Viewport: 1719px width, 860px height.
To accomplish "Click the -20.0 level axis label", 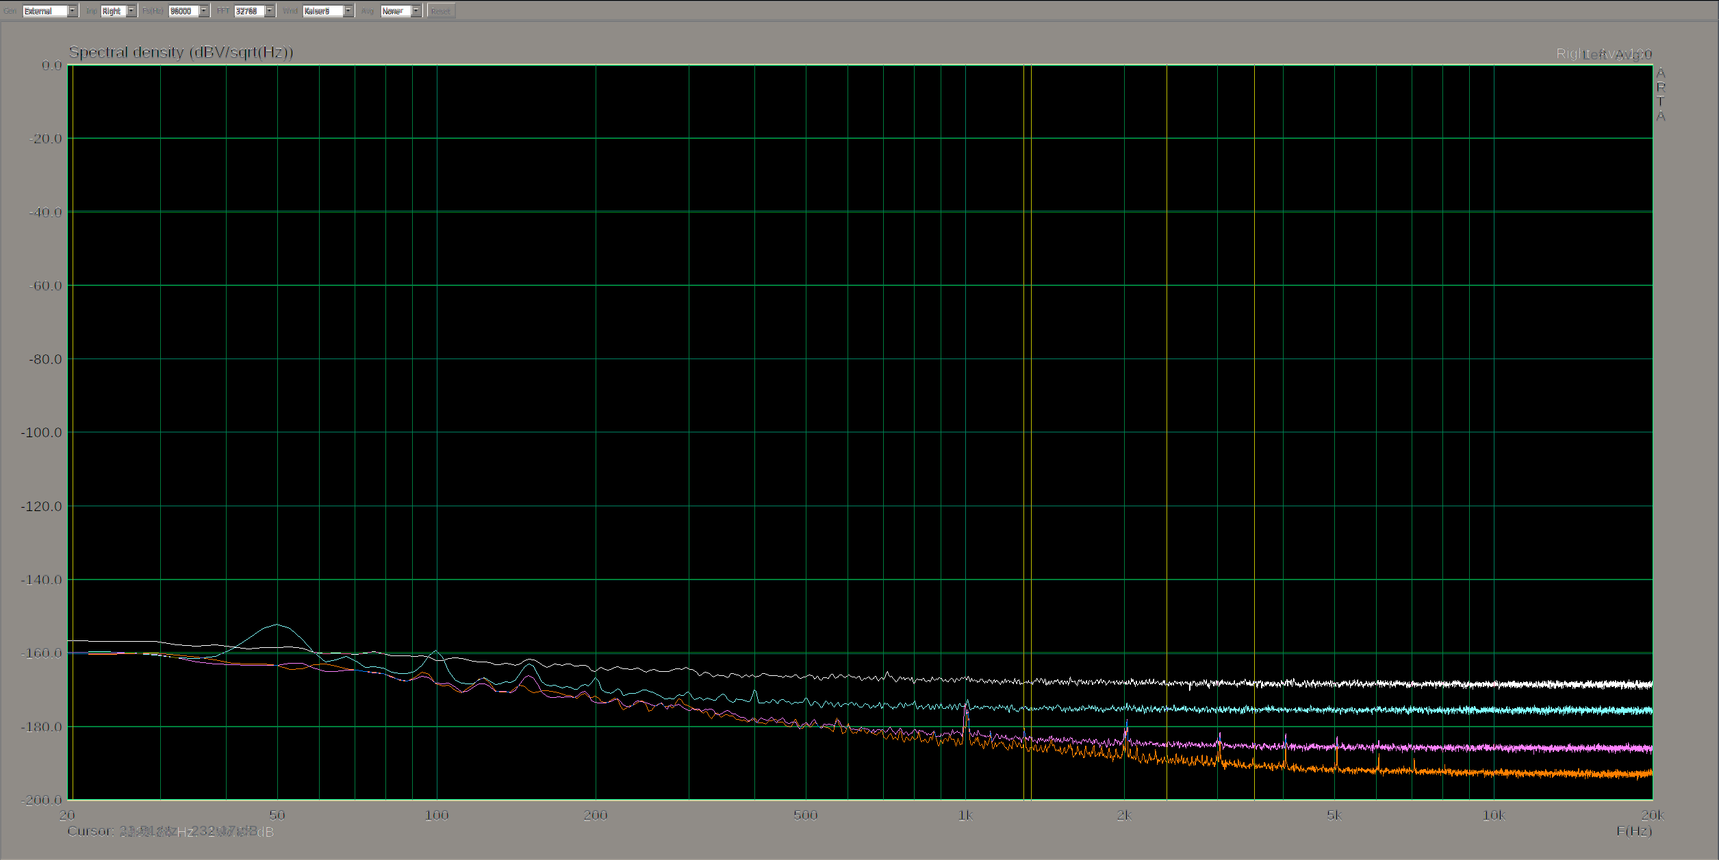I will click(x=44, y=139).
